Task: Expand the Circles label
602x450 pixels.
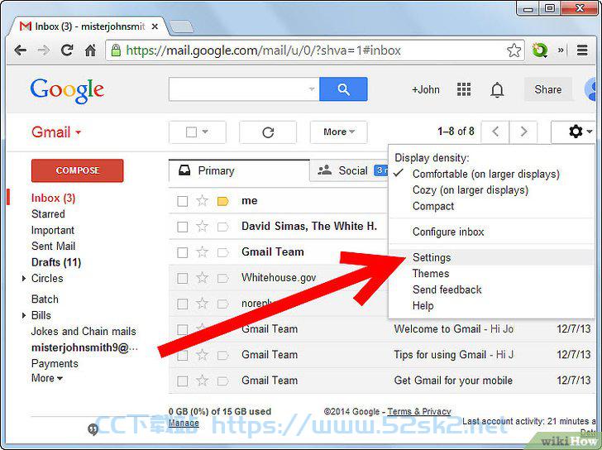Action: [x=24, y=279]
